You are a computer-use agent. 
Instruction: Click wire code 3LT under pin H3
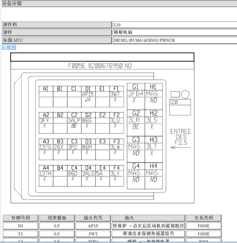tap(152, 146)
